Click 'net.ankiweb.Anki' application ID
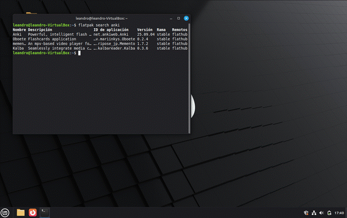This screenshot has height=218, width=347. 111,35
